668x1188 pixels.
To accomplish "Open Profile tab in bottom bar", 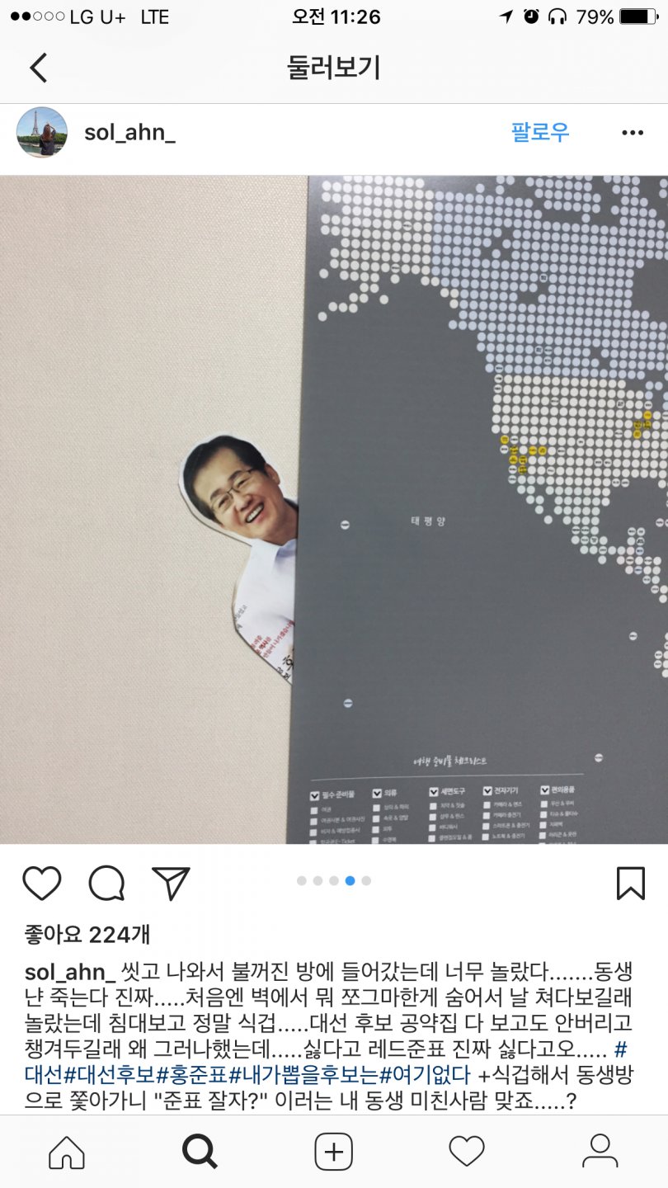I will pos(600,1152).
